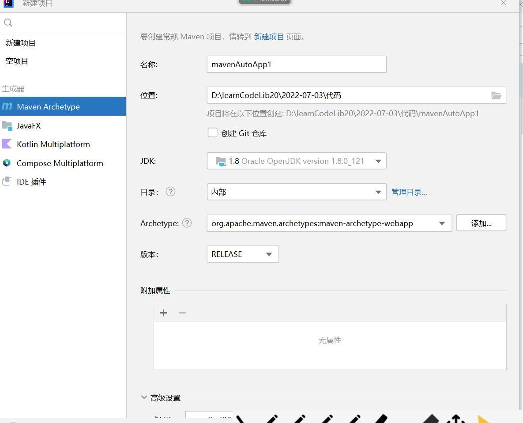Click the IDE 插件 plug icon
The width and height of the screenshot is (523, 423).
tap(7, 181)
